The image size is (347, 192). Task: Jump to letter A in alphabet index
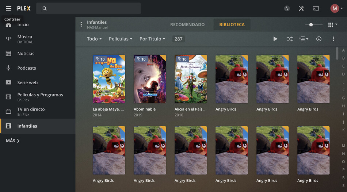[343, 50]
